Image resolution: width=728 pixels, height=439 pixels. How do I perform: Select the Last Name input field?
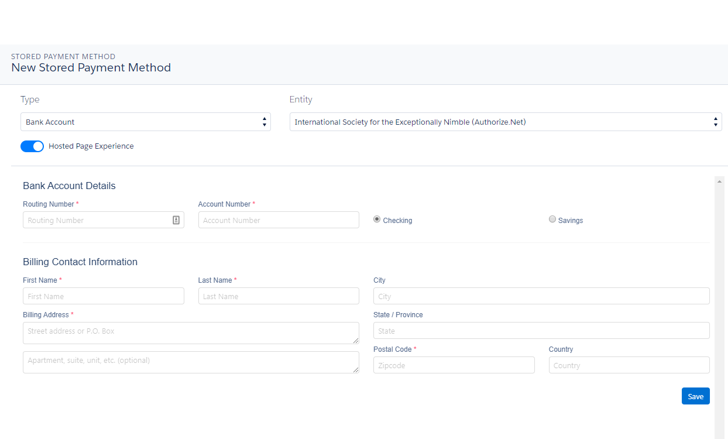point(279,296)
